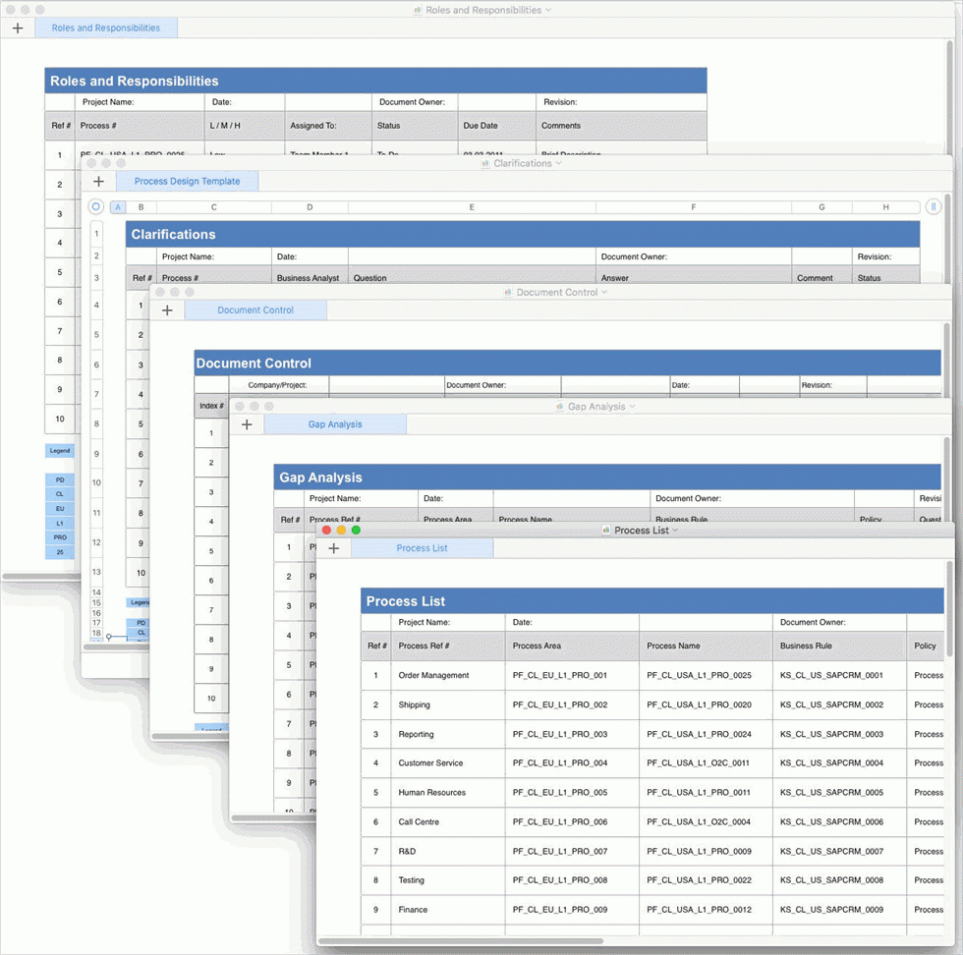The image size is (963, 955).
Task: Select the Roles and Responsibilities sheet tab
Action: (x=106, y=28)
